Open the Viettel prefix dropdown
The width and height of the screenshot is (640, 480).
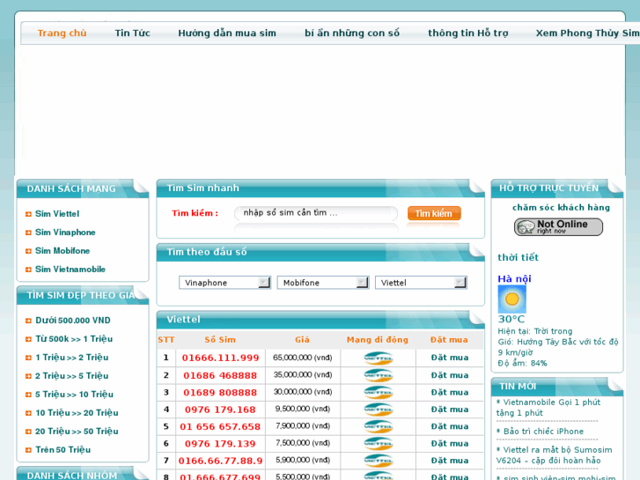tap(421, 283)
